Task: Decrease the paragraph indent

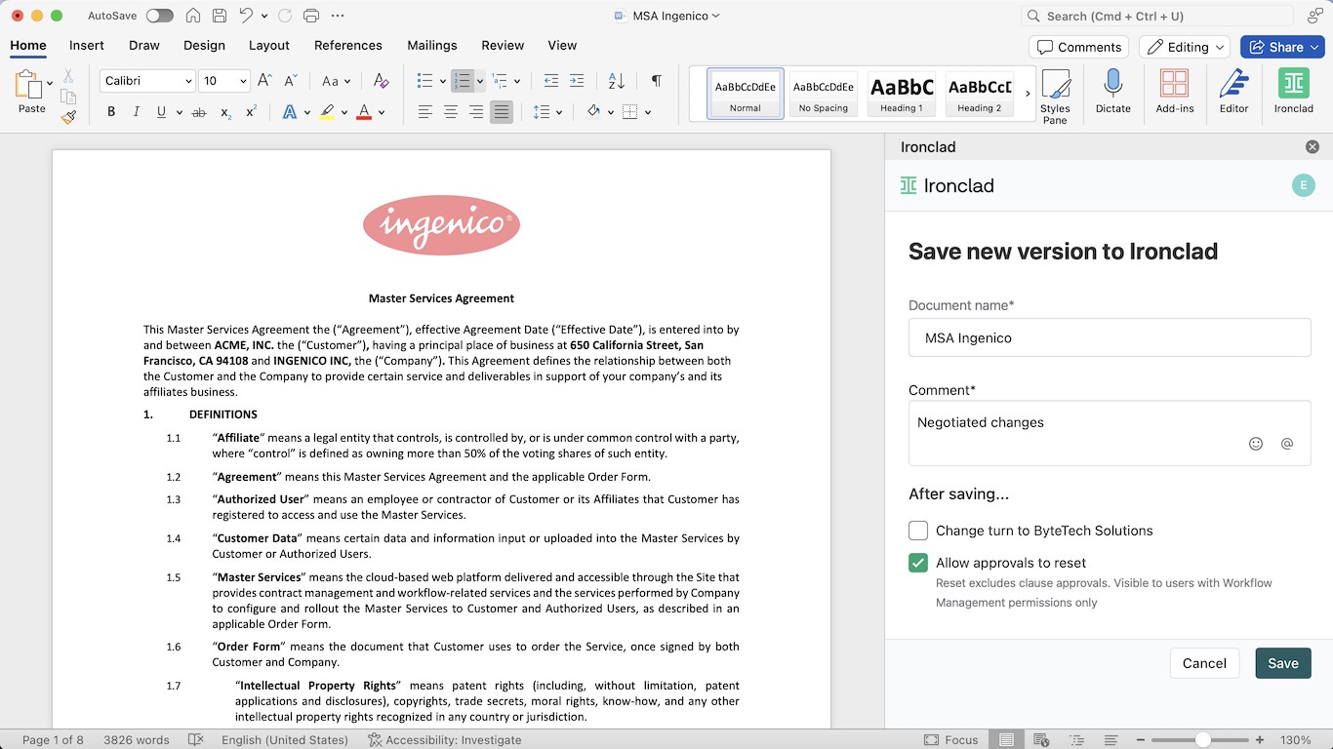Action: coord(551,81)
